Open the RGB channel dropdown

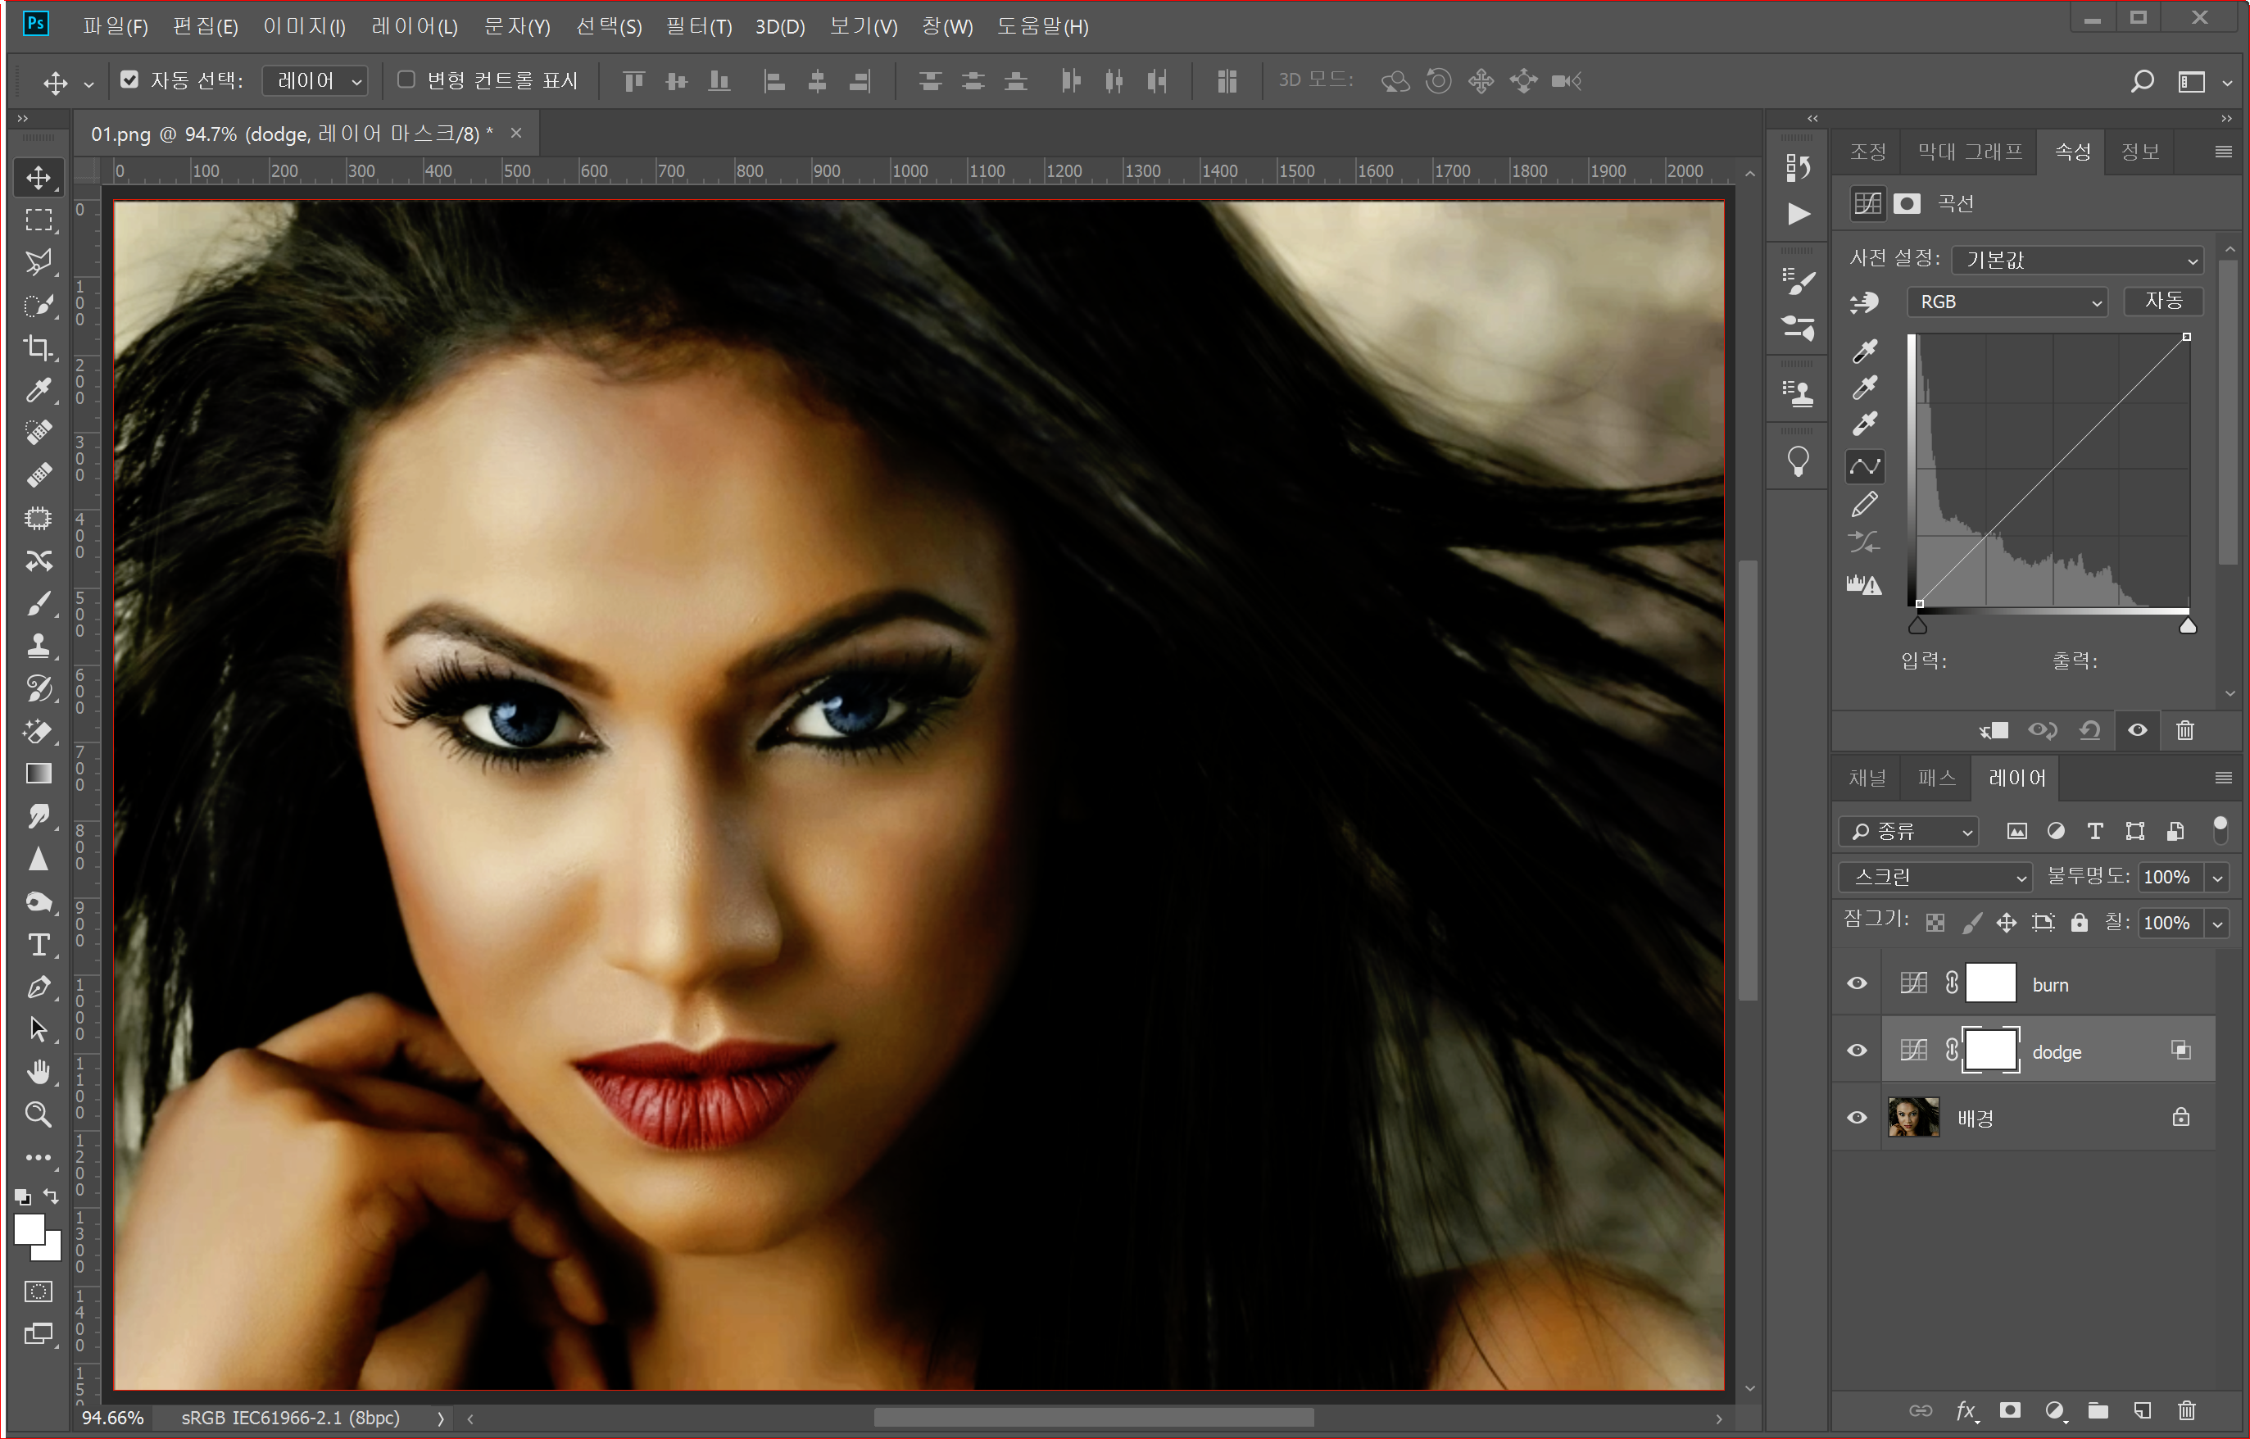click(x=2007, y=302)
